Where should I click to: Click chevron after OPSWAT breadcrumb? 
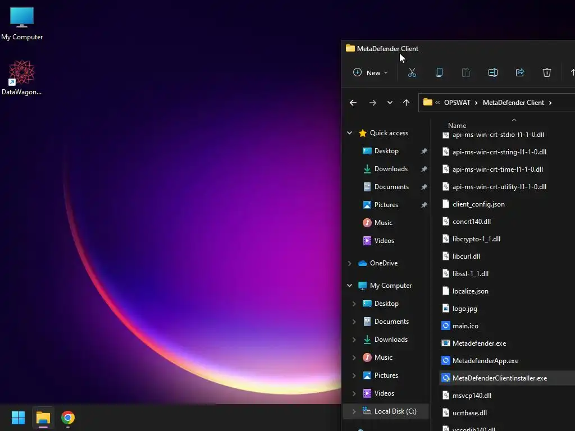[476, 103]
